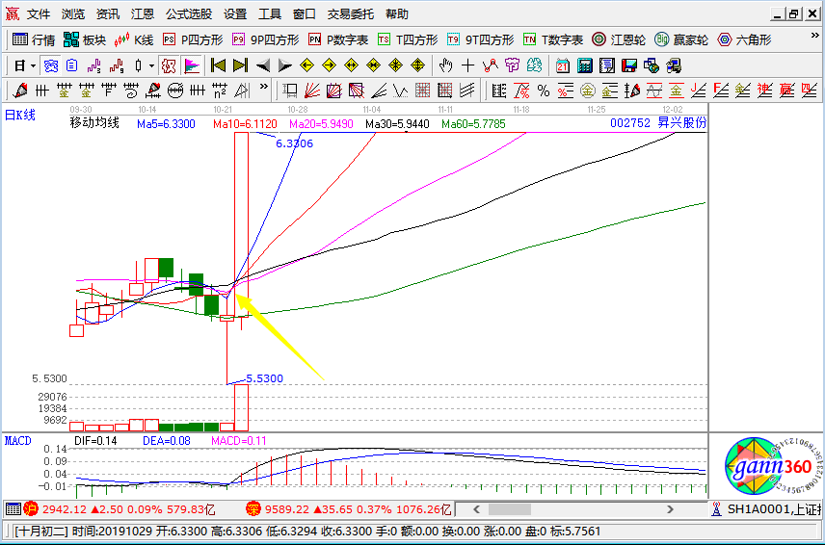This screenshot has width=825, height=545.
Task: Open the calendar 21 icon
Action: (563, 65)
